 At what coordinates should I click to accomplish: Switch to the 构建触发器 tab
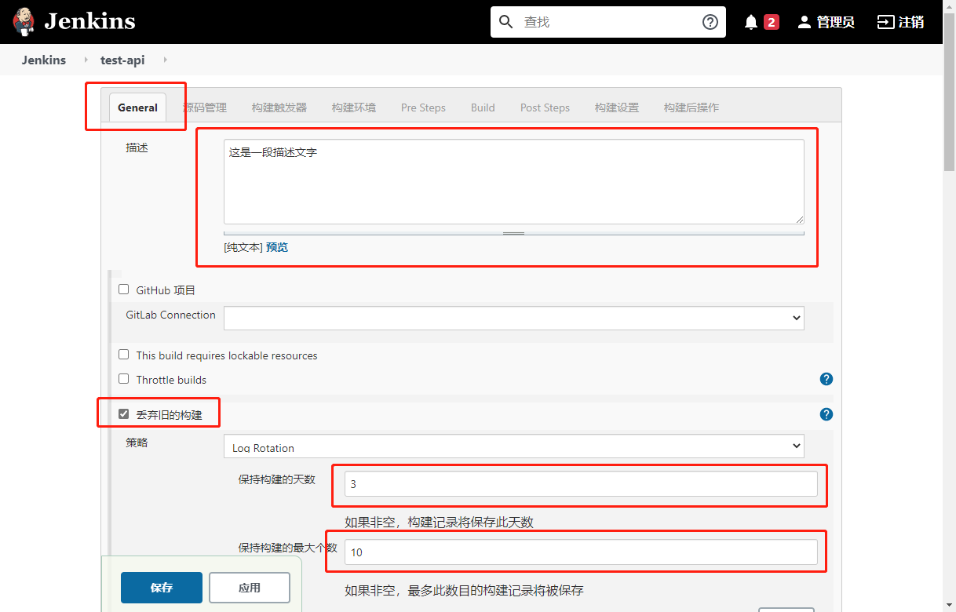[279, 107]
